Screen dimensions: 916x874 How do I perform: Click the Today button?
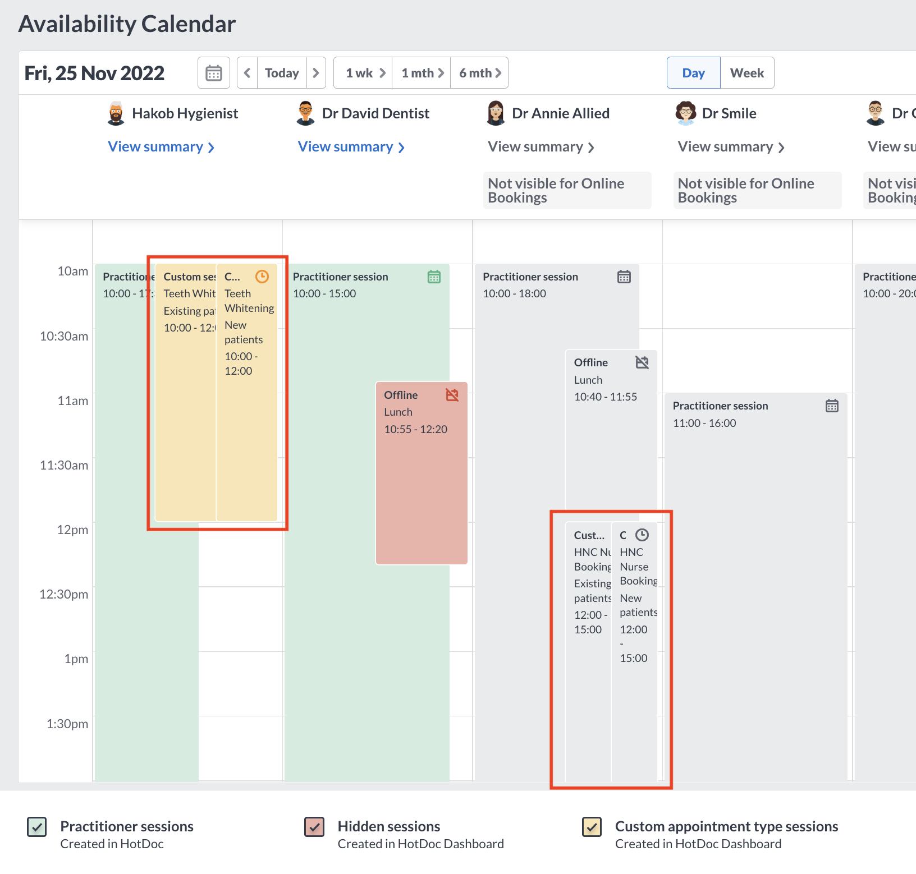coord(281,72)
